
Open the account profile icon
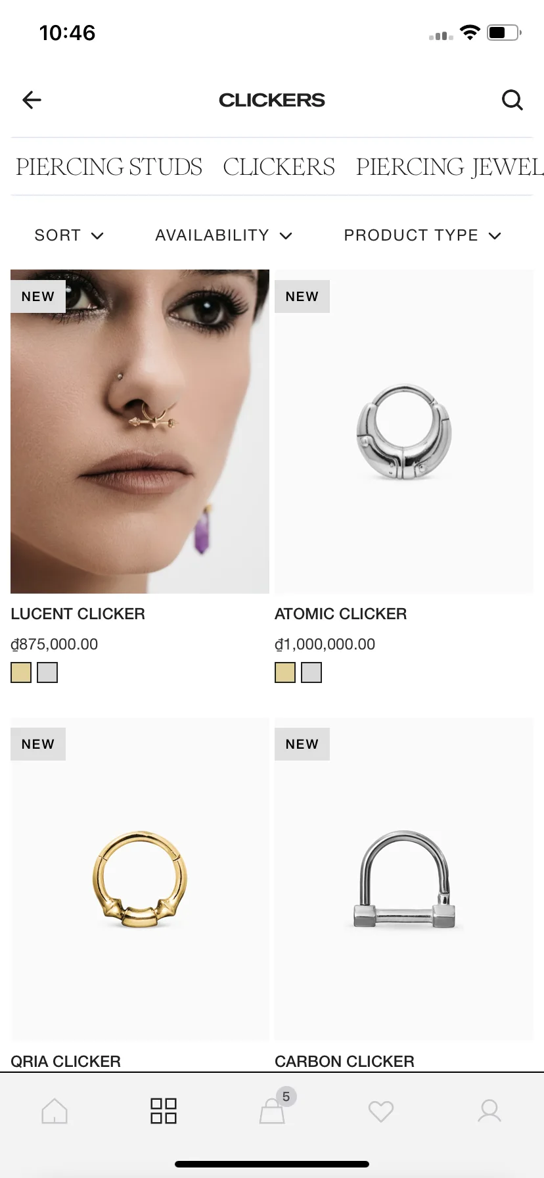[x=489, y=1111]
